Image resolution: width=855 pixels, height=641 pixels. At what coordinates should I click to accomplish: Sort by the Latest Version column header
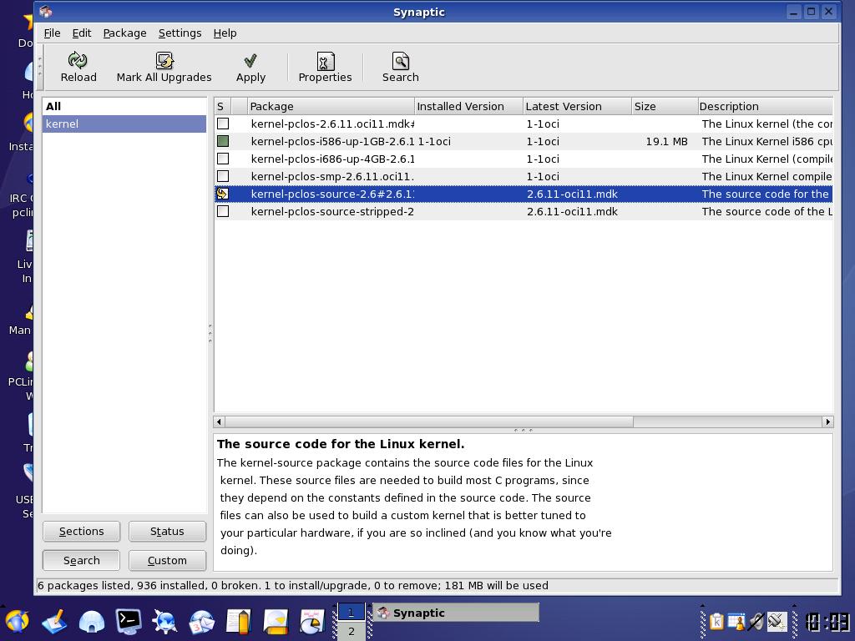point(578,106)
